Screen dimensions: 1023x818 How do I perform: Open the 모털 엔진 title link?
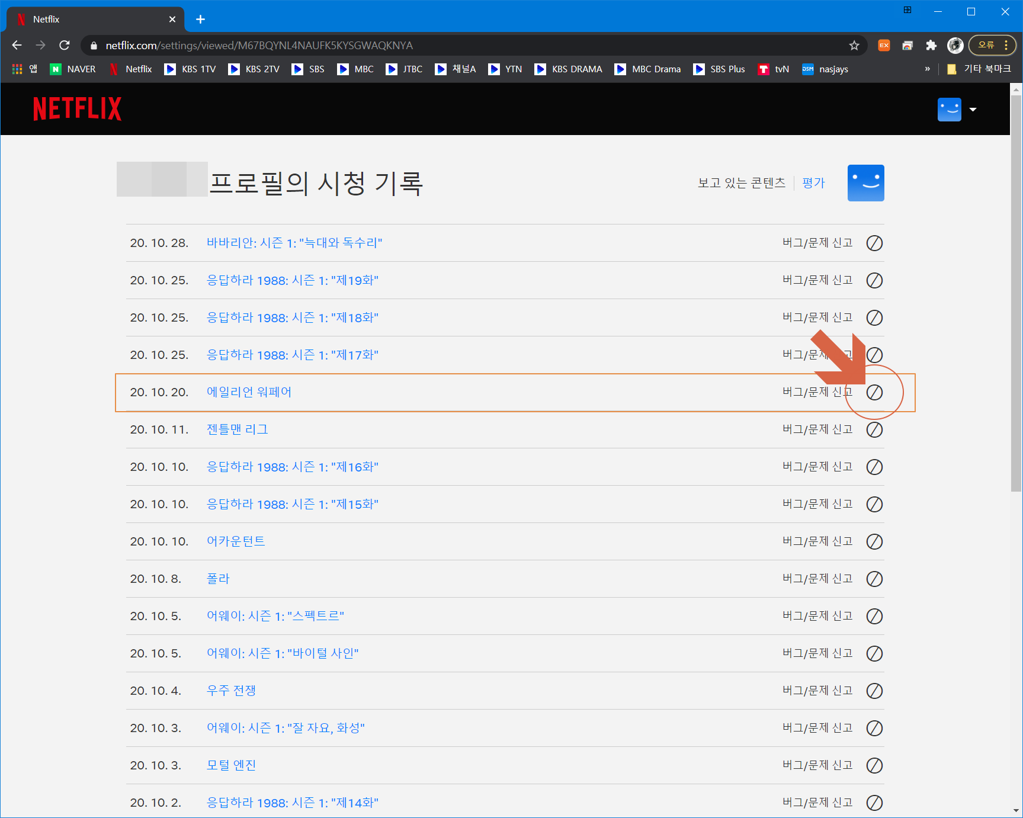pyautogui.click(x=231, y=765)
